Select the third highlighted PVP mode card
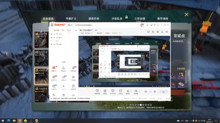This screenshot has height=123, width=220. 42,76
